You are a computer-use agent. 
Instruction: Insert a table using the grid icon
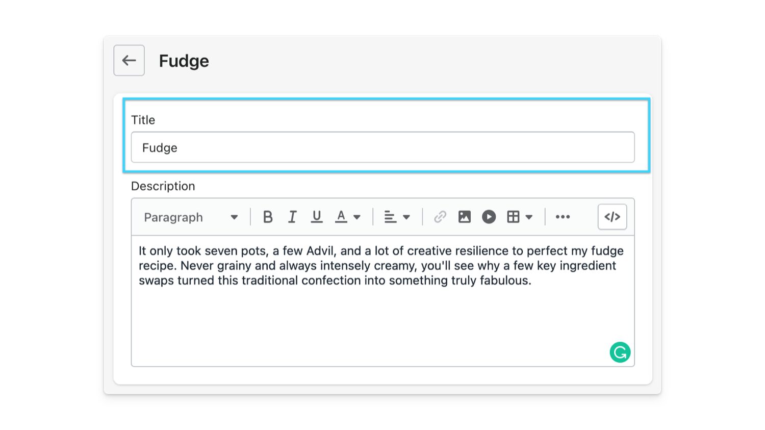coord(513,217)
